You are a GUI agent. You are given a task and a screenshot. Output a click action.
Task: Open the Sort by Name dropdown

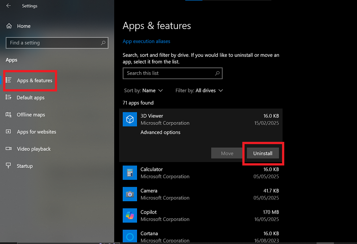tap(143, 91)
